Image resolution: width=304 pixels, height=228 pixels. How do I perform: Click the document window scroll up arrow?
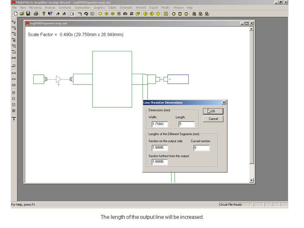pos(251,29)
